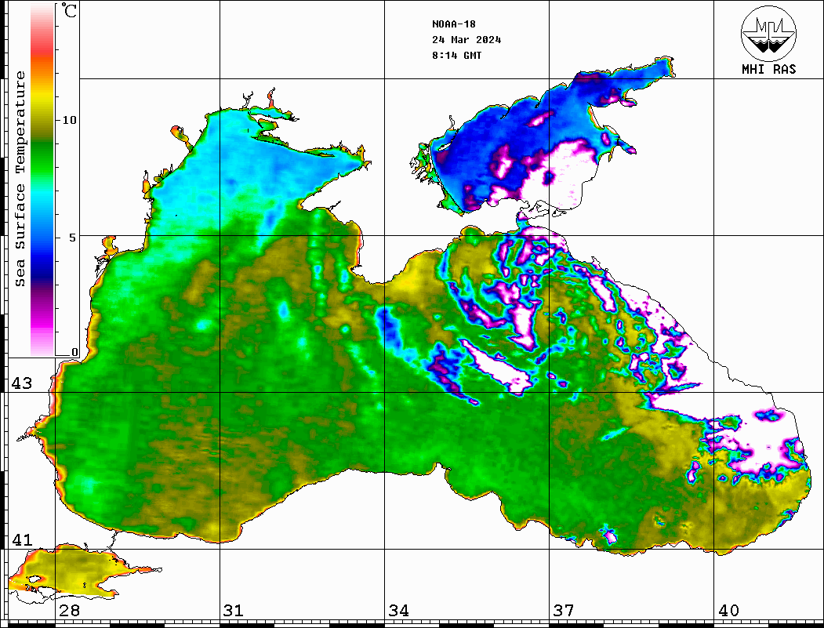Click longitude label 34
The width and height of the screenshot is (824, 628).
[x=398, y=610]
